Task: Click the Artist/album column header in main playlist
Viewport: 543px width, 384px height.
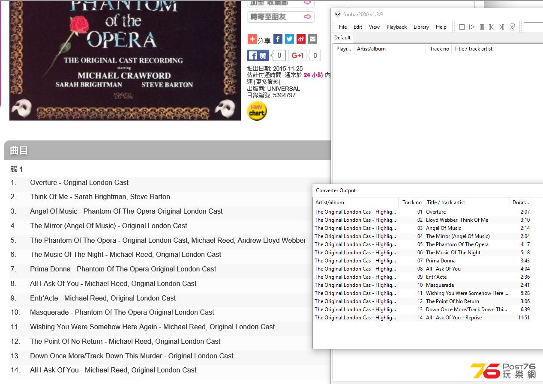Action: tap(390, 49)
